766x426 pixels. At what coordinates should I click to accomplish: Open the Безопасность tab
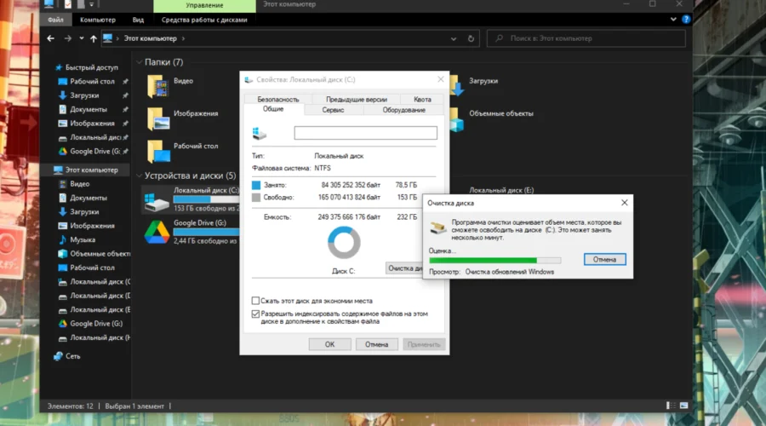pos(278,100)
